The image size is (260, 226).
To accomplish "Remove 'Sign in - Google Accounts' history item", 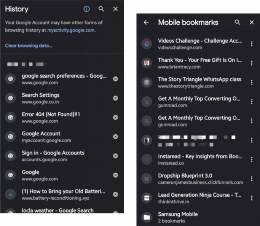I will coord(115,156).
